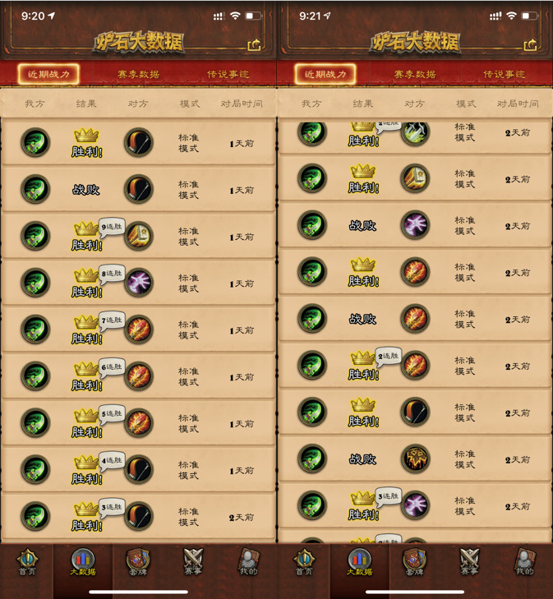Open 大数据 chart icon in right bottom bar

(359, 562)
